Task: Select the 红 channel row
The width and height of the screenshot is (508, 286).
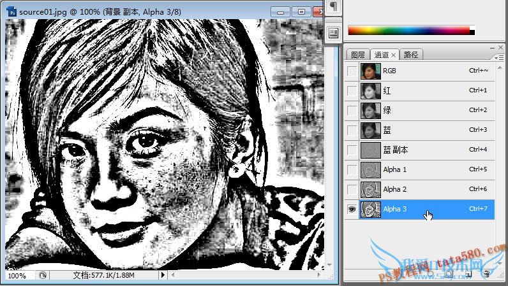Action: point(421,90)
